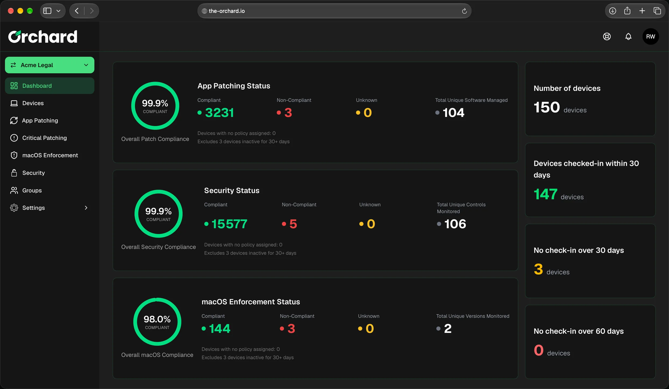Open a new browser tab
The width and height of the screenshot is (669, 389).
tap(642, 11)
